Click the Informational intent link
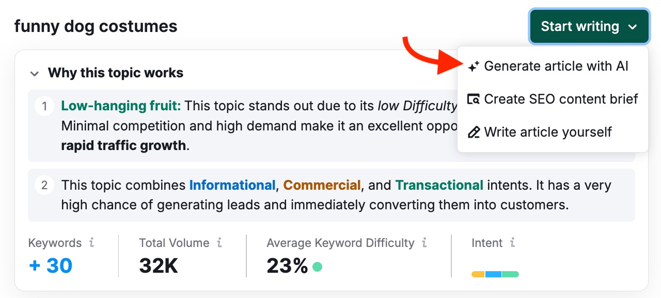This screenshot has width=661, height=298. (x=232, y=185)
